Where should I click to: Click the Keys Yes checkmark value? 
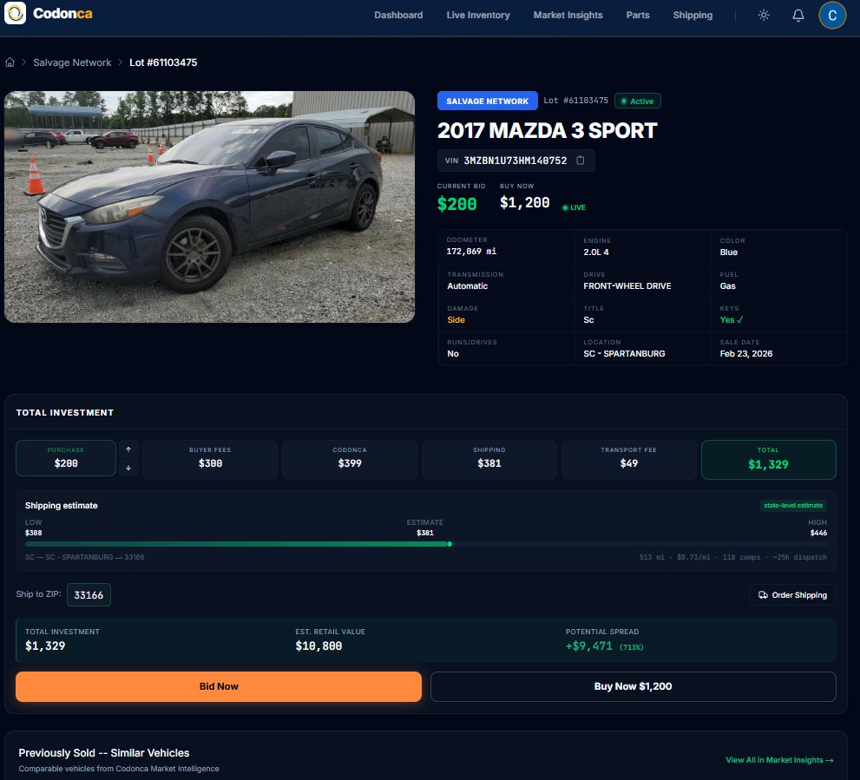pos(731,320)
